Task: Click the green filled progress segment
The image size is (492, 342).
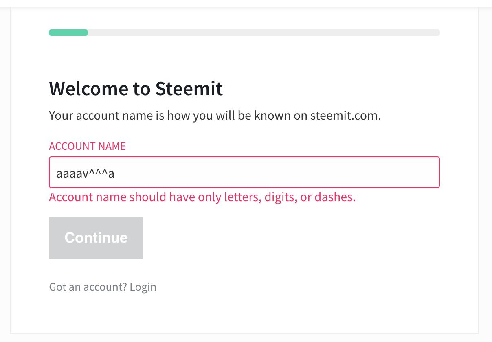Action: coord(68,33)
